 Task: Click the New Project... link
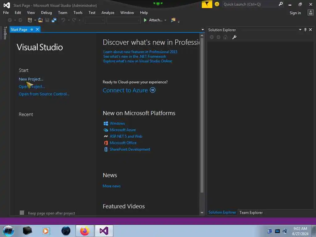(31, 79)
